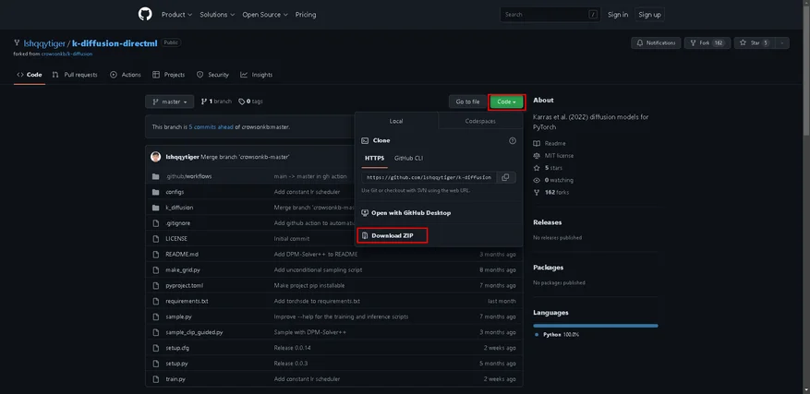The width and height of the screenshot is (810, 394).
Task: Click the file icon beside requirements.txt
Action: (155, 301)
